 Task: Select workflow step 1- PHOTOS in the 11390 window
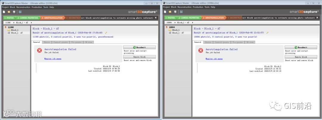pos(9,18)
